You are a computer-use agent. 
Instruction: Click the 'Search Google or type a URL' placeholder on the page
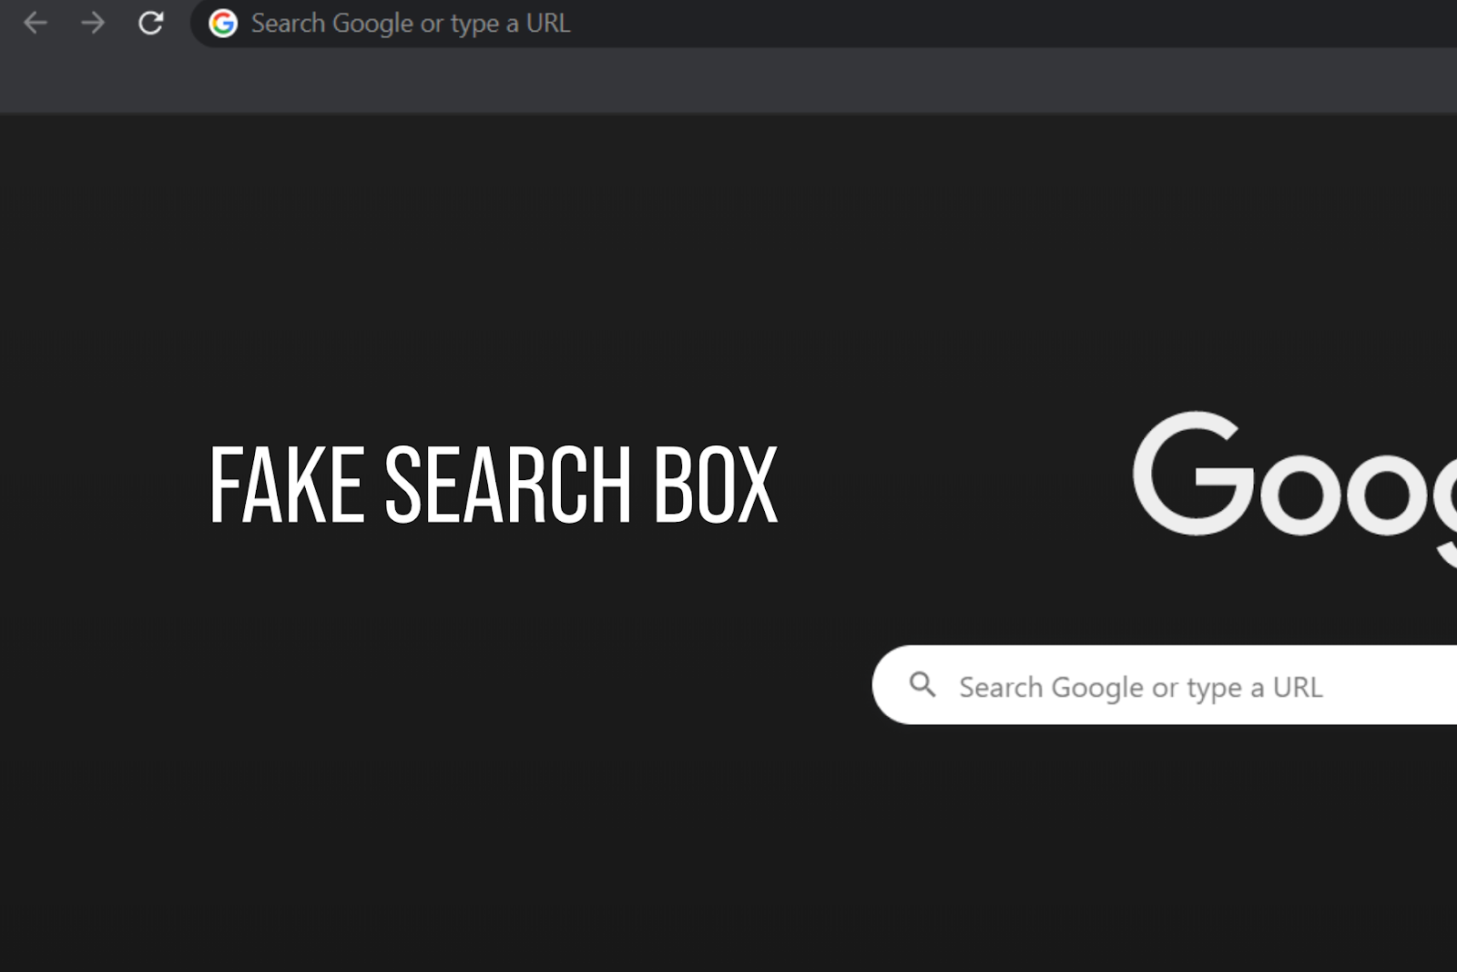pos(1140,688)
